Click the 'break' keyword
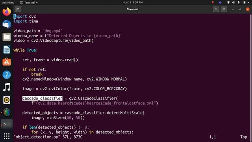The width and height of the screenshot is (252, 142). 37,74
